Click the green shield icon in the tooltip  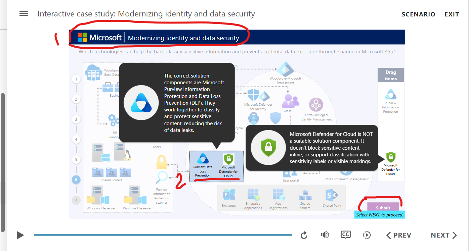(x=268, y=148)
